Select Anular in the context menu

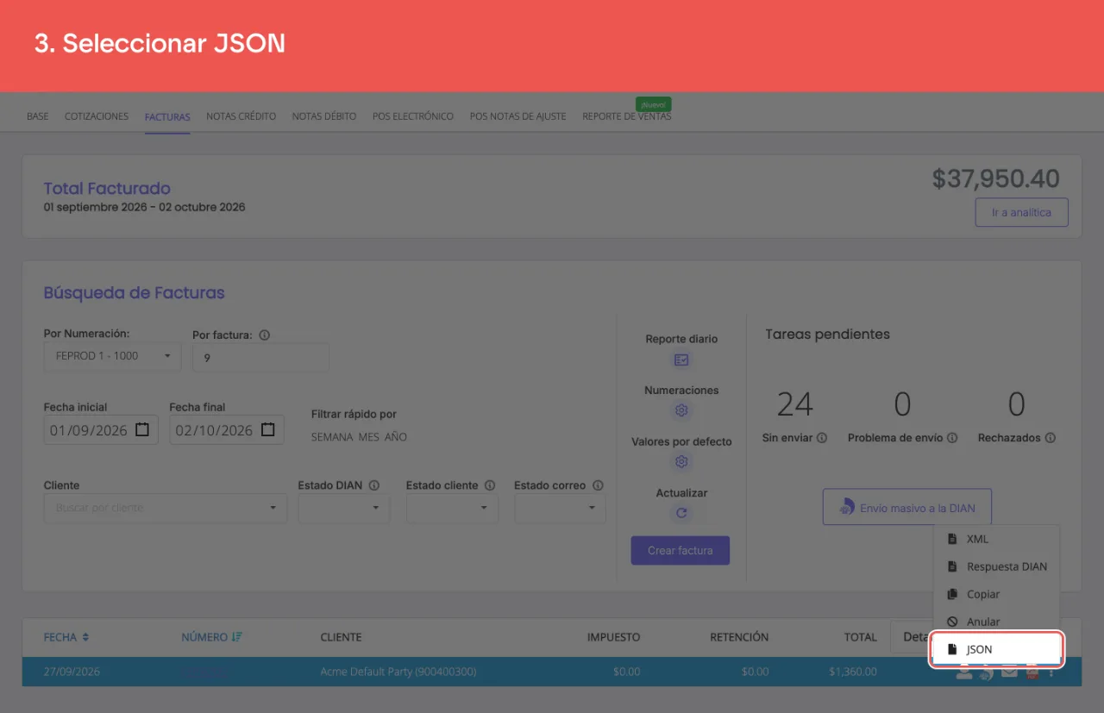(997, 622)
